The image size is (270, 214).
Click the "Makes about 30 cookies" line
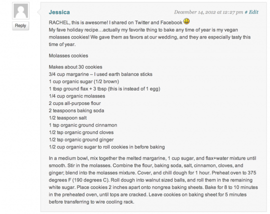[75, 67]
